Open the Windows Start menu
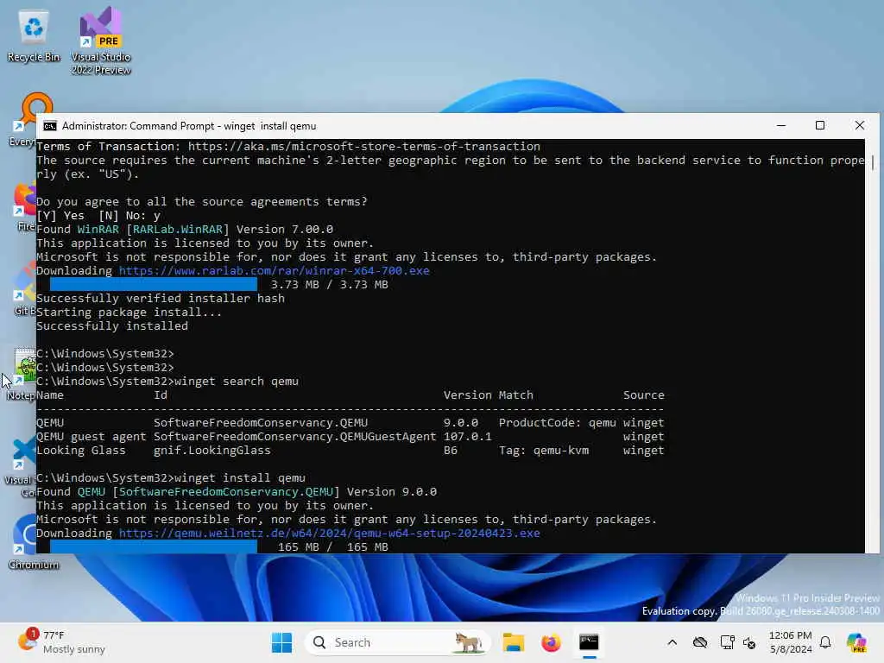The image size is (884, 663). [281, 642]
